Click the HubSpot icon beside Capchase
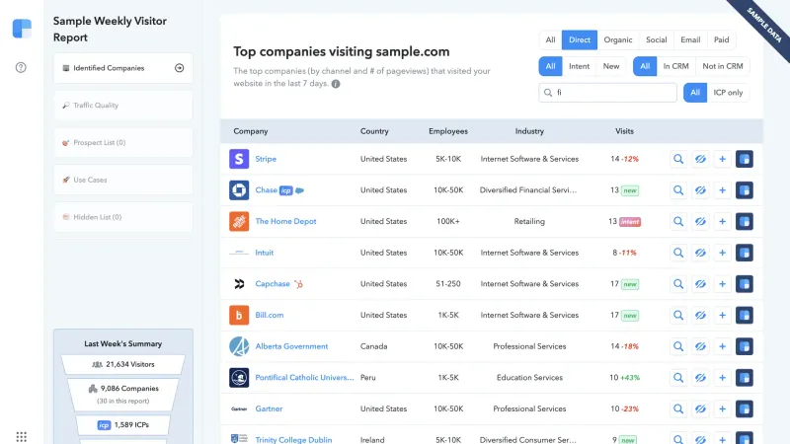This screenshot has width=790, height=444. tap(299, 284)
